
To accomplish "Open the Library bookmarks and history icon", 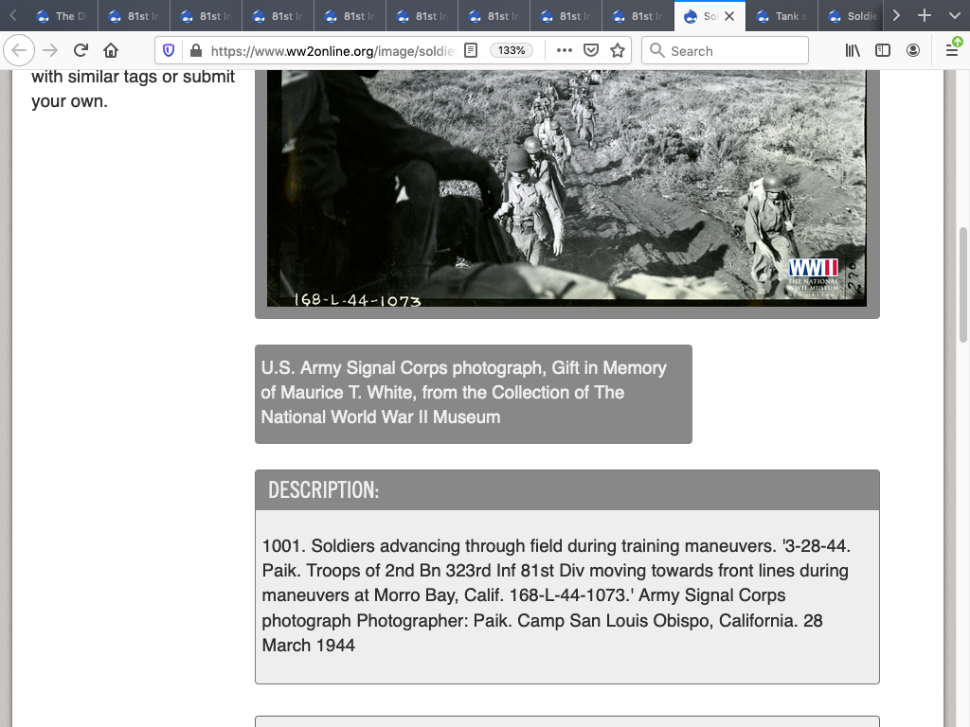I will click(x=853, y=50).
